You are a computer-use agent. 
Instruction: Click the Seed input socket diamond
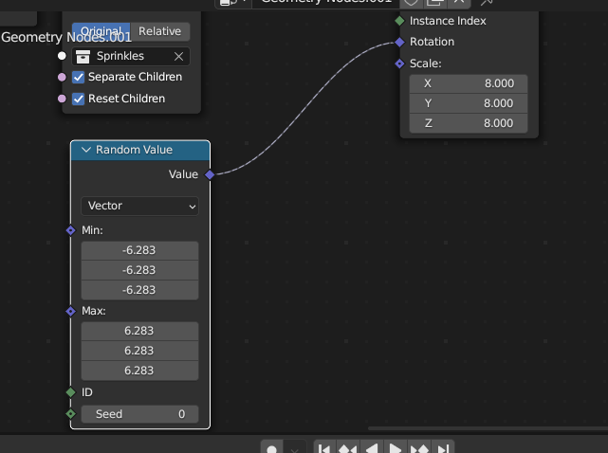(70, 414)
